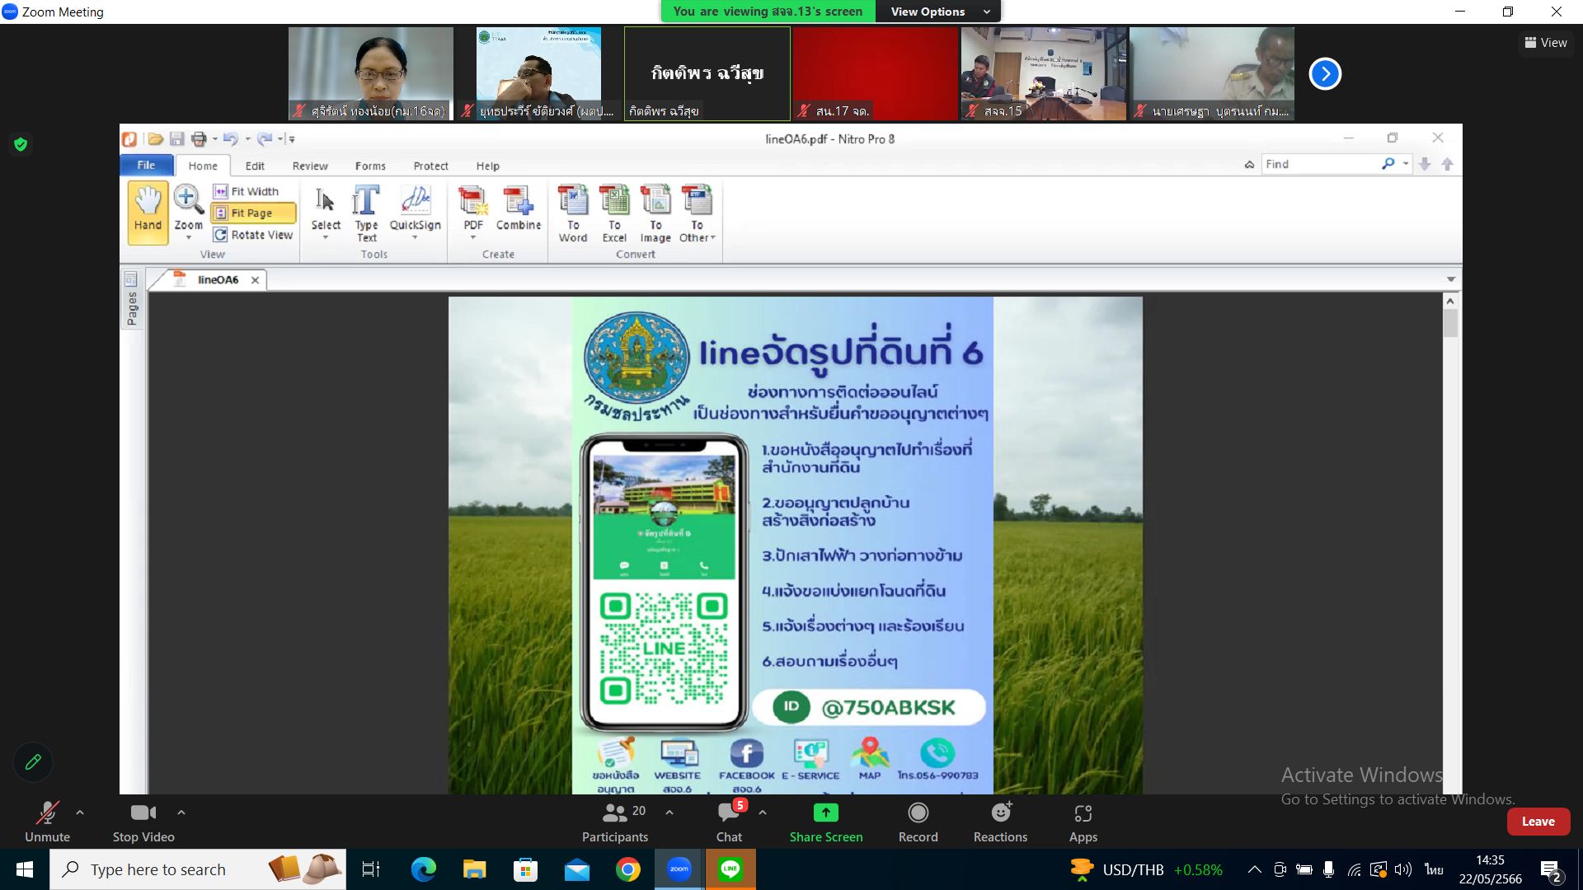
Task: Open the To Other convert dropdown
Action: click(698, 213)
